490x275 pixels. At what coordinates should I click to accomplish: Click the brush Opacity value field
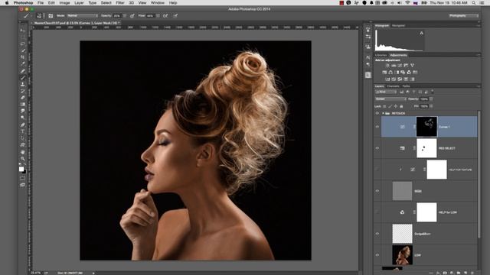pyautogui.click(x=117, y=15)
